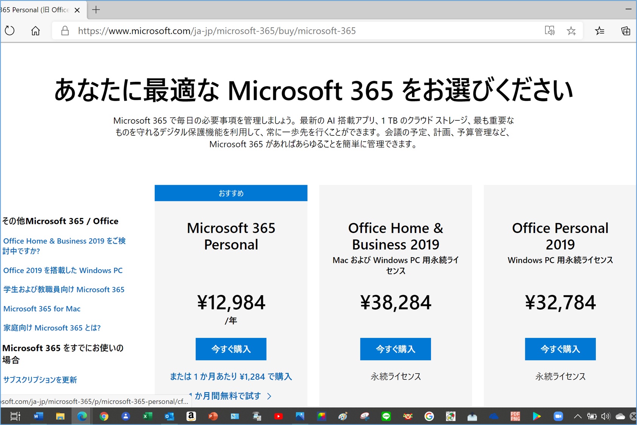
Task: Open the volume speaker tray icon
Action: [606, 416]
